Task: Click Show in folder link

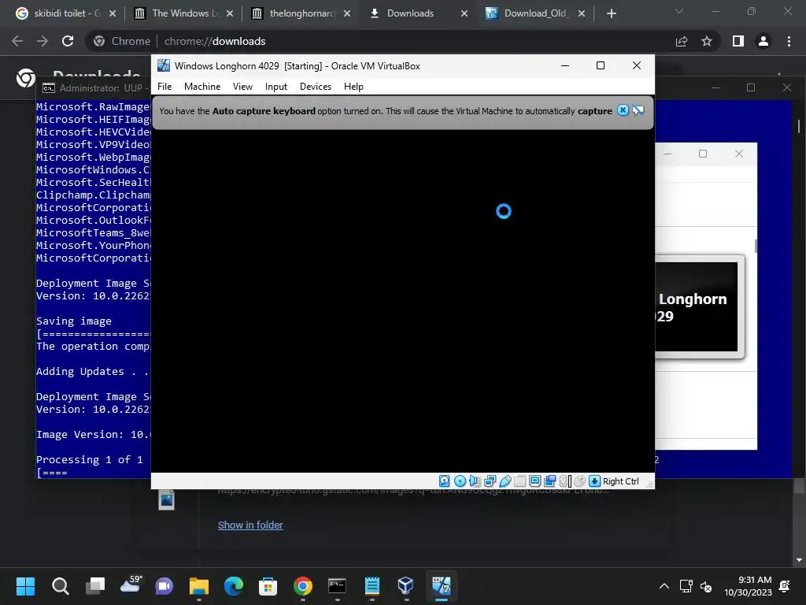Action: pos(250,525)
